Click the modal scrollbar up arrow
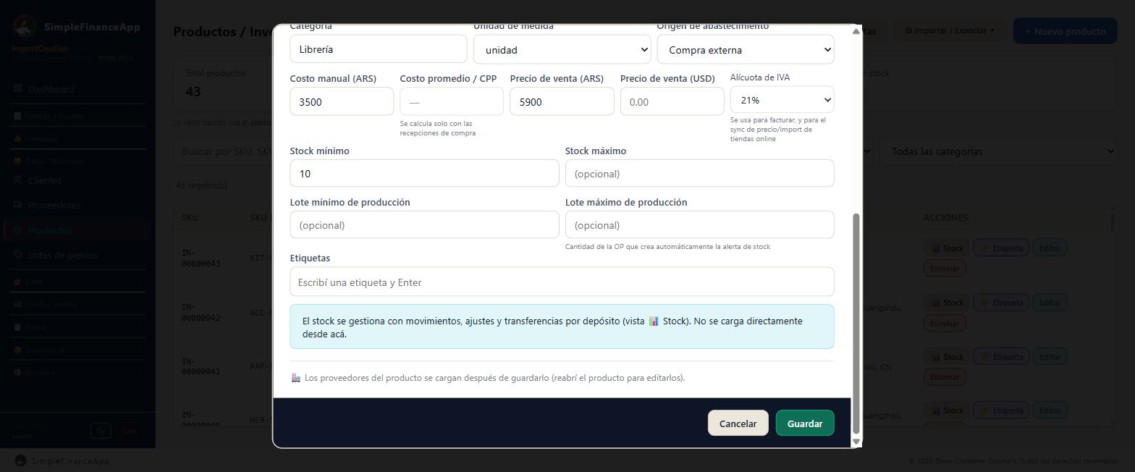Screen dimensions: 1135x472 [x=856, y=31]
